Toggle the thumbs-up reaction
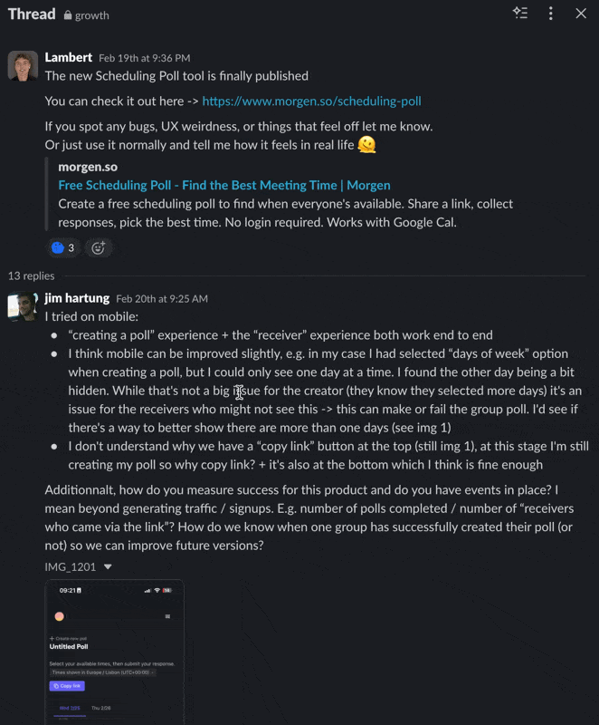The width and height of the screenshot is (599, 725). (62, 247)
